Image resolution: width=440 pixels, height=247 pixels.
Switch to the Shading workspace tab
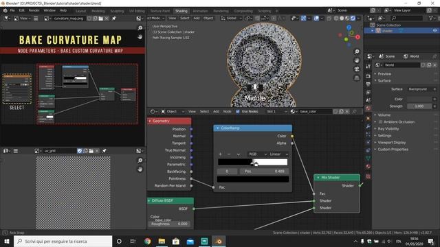pos(181,11)
